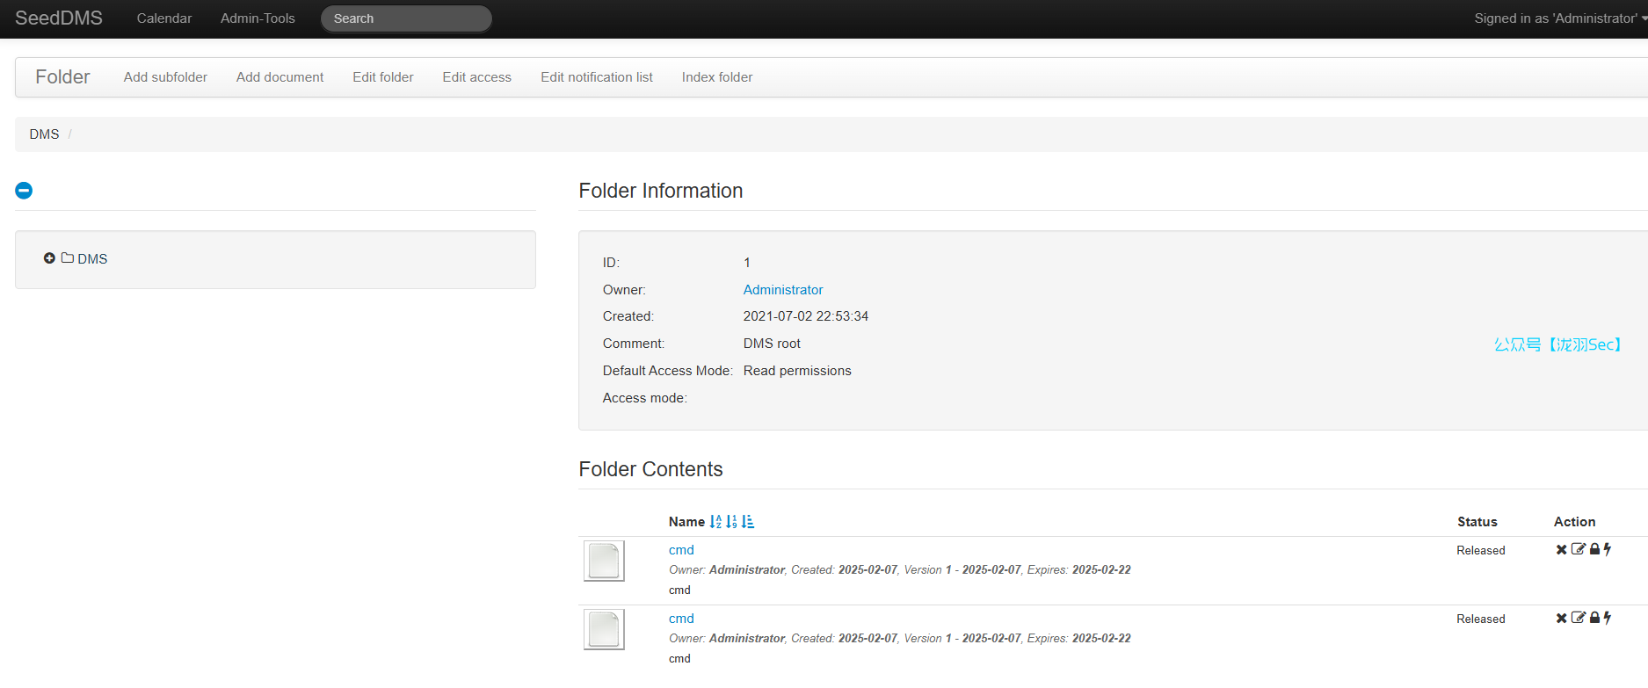Click the Search input field
Screen dimensions: 1648x688
(406, 18)
